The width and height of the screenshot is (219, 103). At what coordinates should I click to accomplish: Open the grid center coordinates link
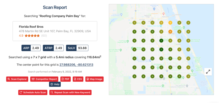(x=76, y=65)
